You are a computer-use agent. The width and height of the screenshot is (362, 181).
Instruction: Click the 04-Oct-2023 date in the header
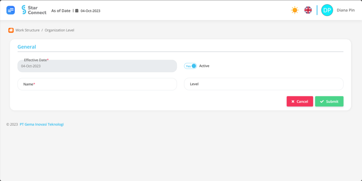[90, 11]
